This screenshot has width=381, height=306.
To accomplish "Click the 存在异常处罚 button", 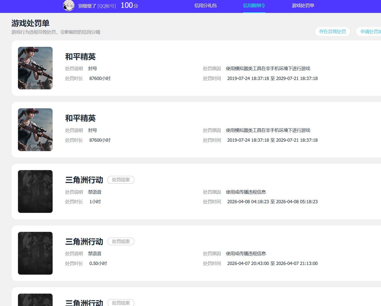I will pyautogui.click(x=332, y=32).
